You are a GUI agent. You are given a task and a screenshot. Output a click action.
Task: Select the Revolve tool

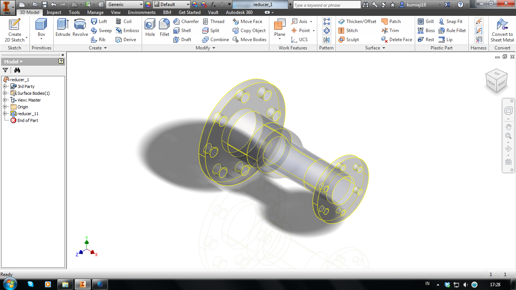click(x=80, y=28)
